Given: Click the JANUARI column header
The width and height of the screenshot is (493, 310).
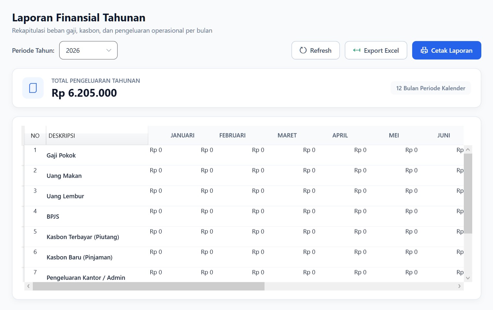Looking at the screenshot, I should coord(182,135).
